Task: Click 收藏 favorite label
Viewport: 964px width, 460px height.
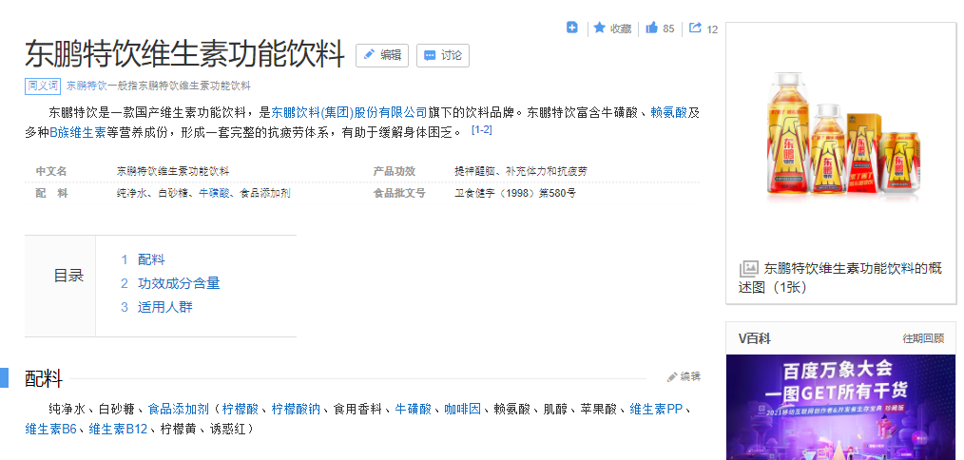Action: click(621, 29)
